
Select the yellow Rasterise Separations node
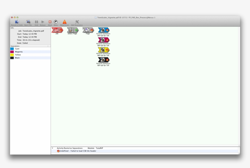tap(103, 50)
